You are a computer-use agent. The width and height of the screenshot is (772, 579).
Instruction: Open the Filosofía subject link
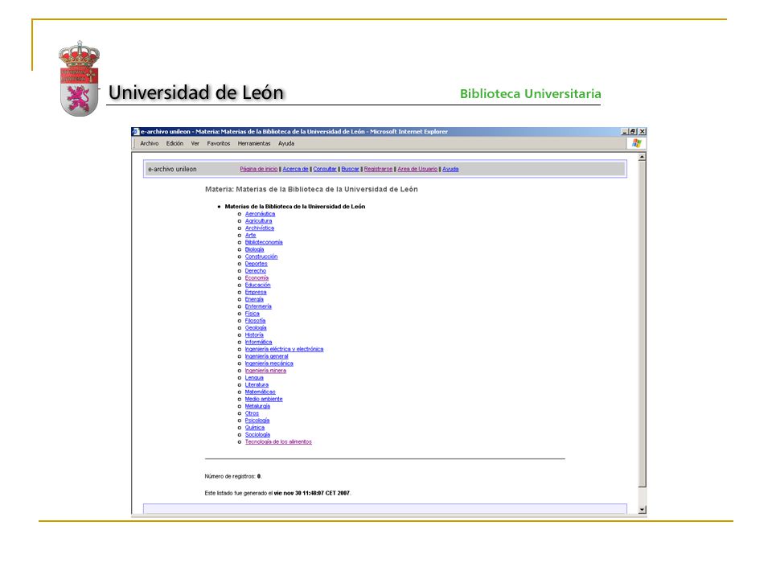tap(255, 321)
